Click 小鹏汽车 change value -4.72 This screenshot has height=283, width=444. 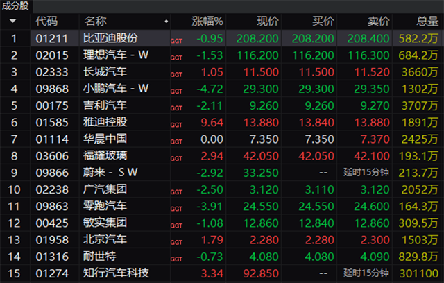(210, 89)
